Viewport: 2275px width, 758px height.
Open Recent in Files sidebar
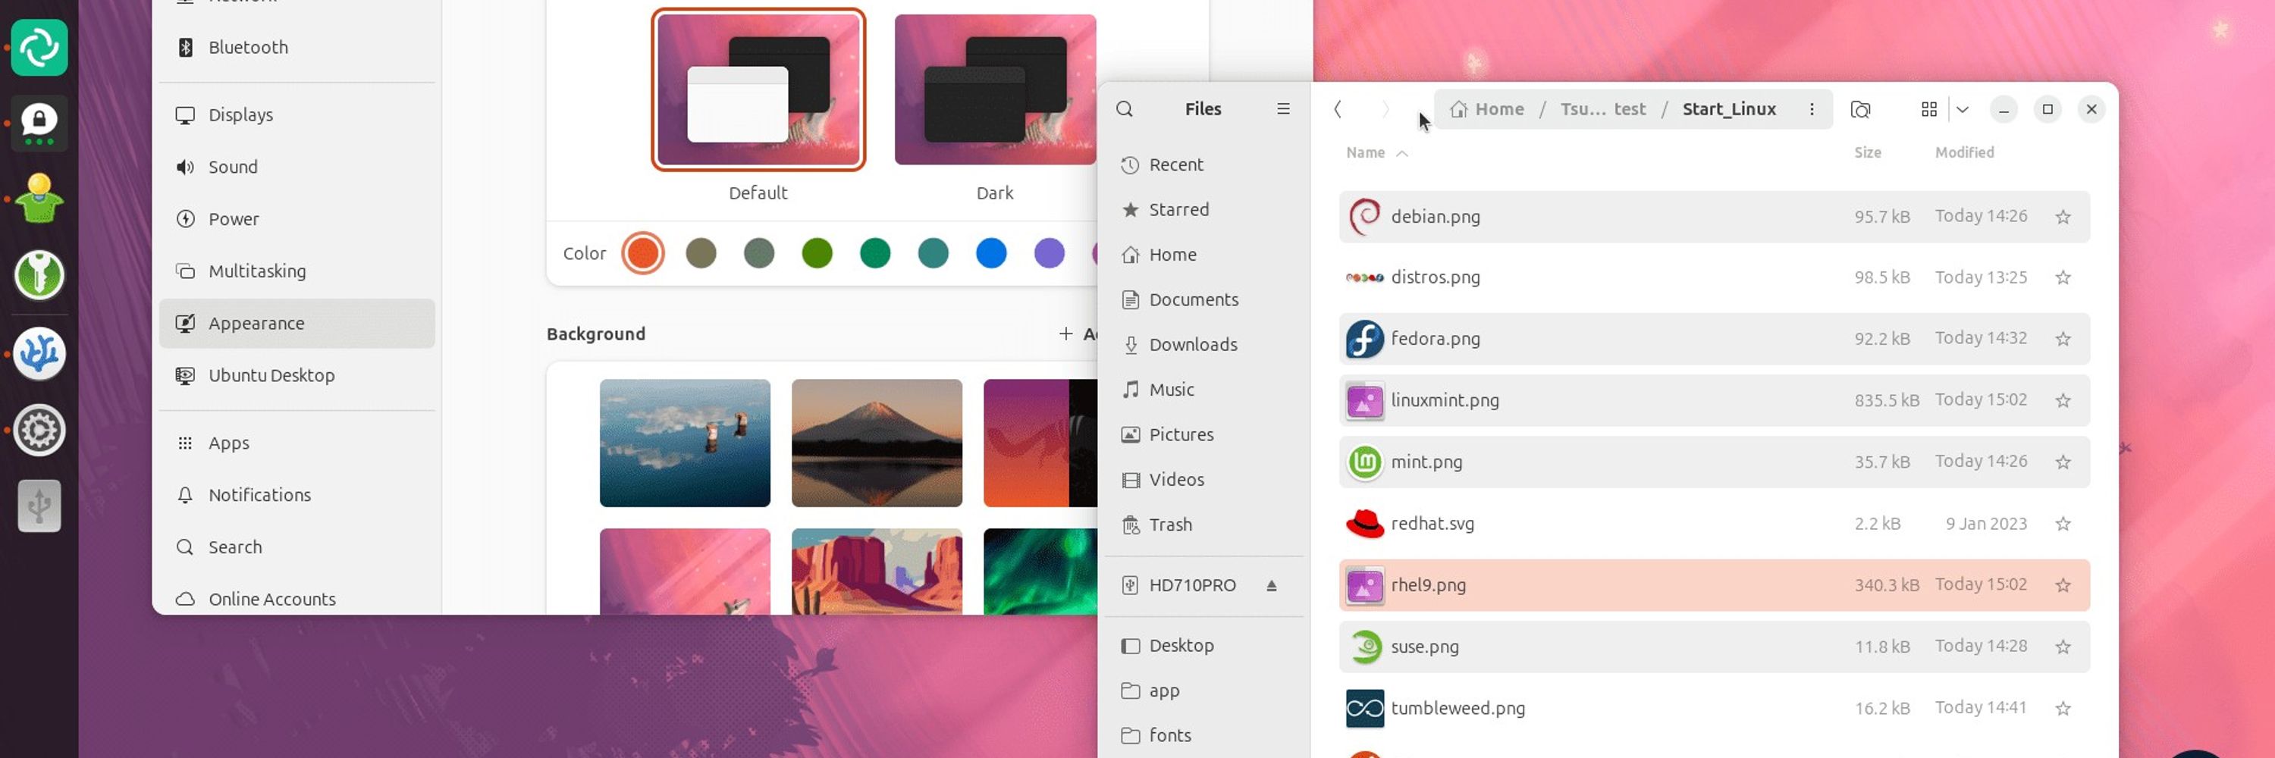pos(1203,165)
